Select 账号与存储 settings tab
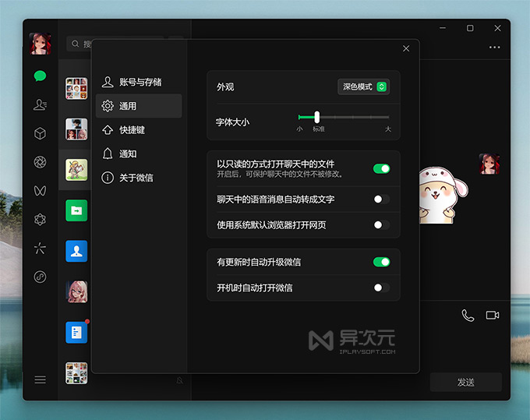This screenshot has width=530, height=420. 139,82
